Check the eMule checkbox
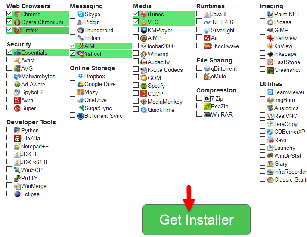This screenshot has height=237, width=307. 199,75
